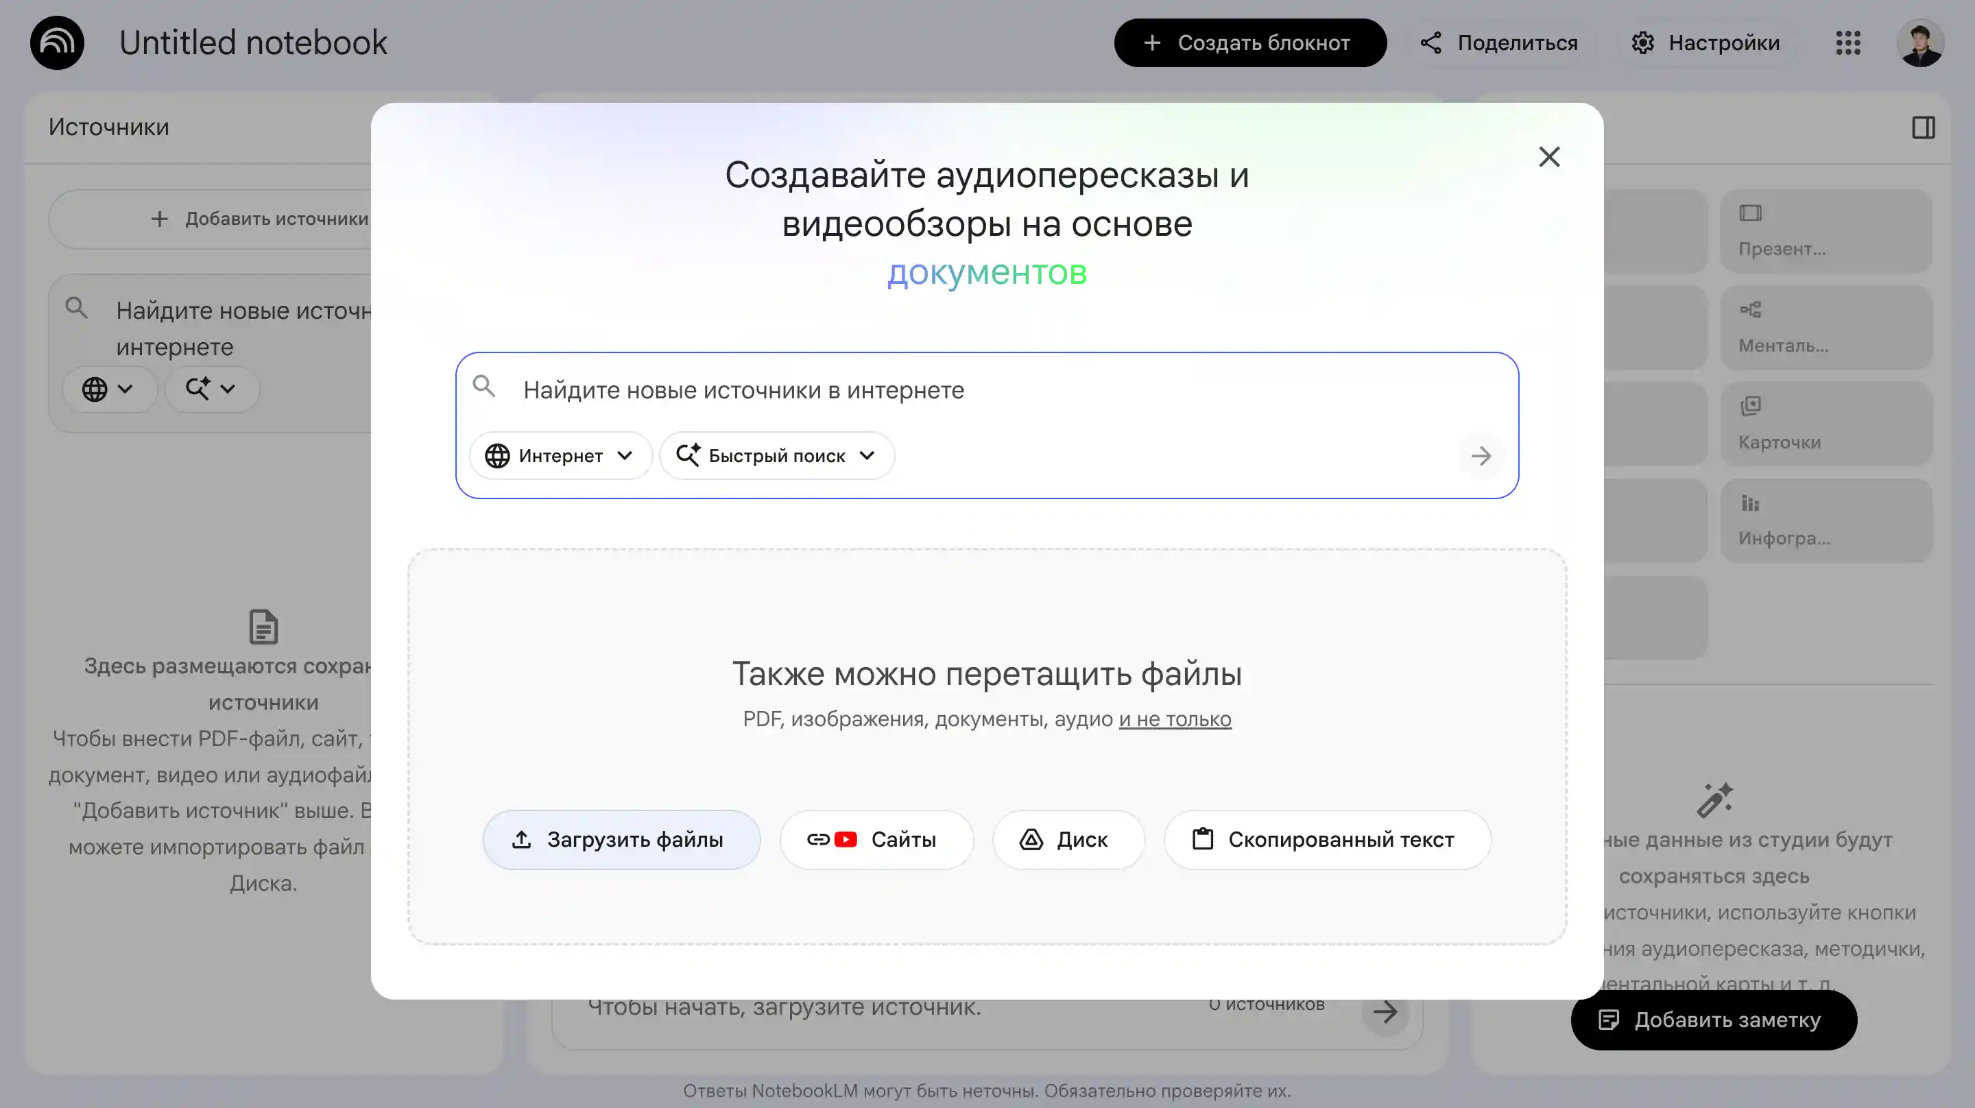Collapse the studio panel via top-right icon
The width and height of the screenshot is (1975, 1108).
pyautogui.click(x=1923, y=128)
